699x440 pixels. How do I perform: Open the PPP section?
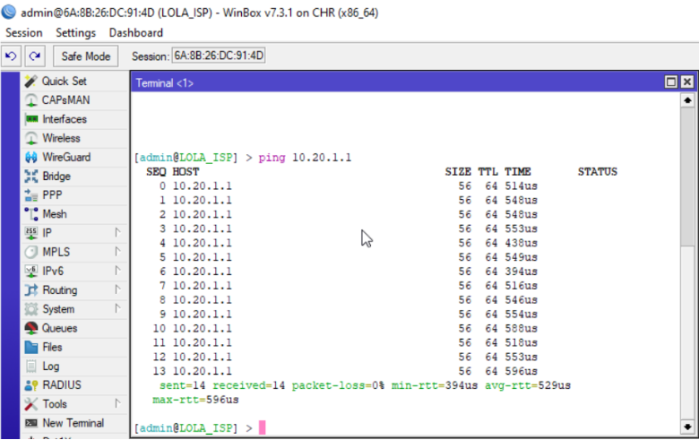click(x=52, y=195)
